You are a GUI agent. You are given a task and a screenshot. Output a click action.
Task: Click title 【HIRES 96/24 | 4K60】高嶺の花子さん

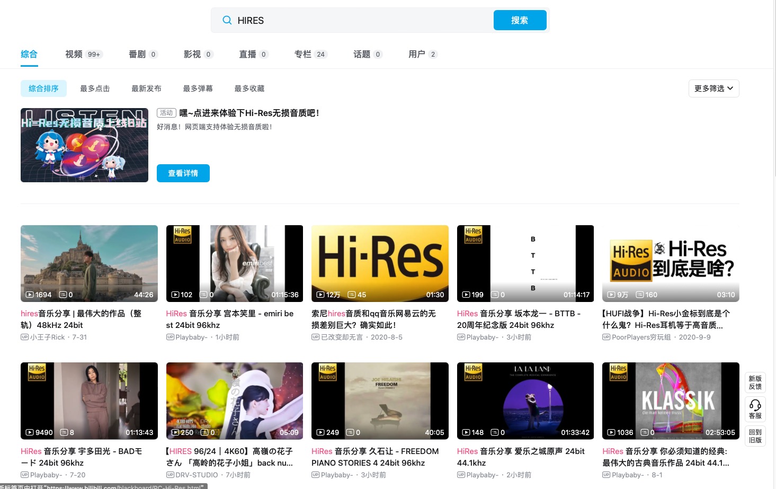point(229,457)
